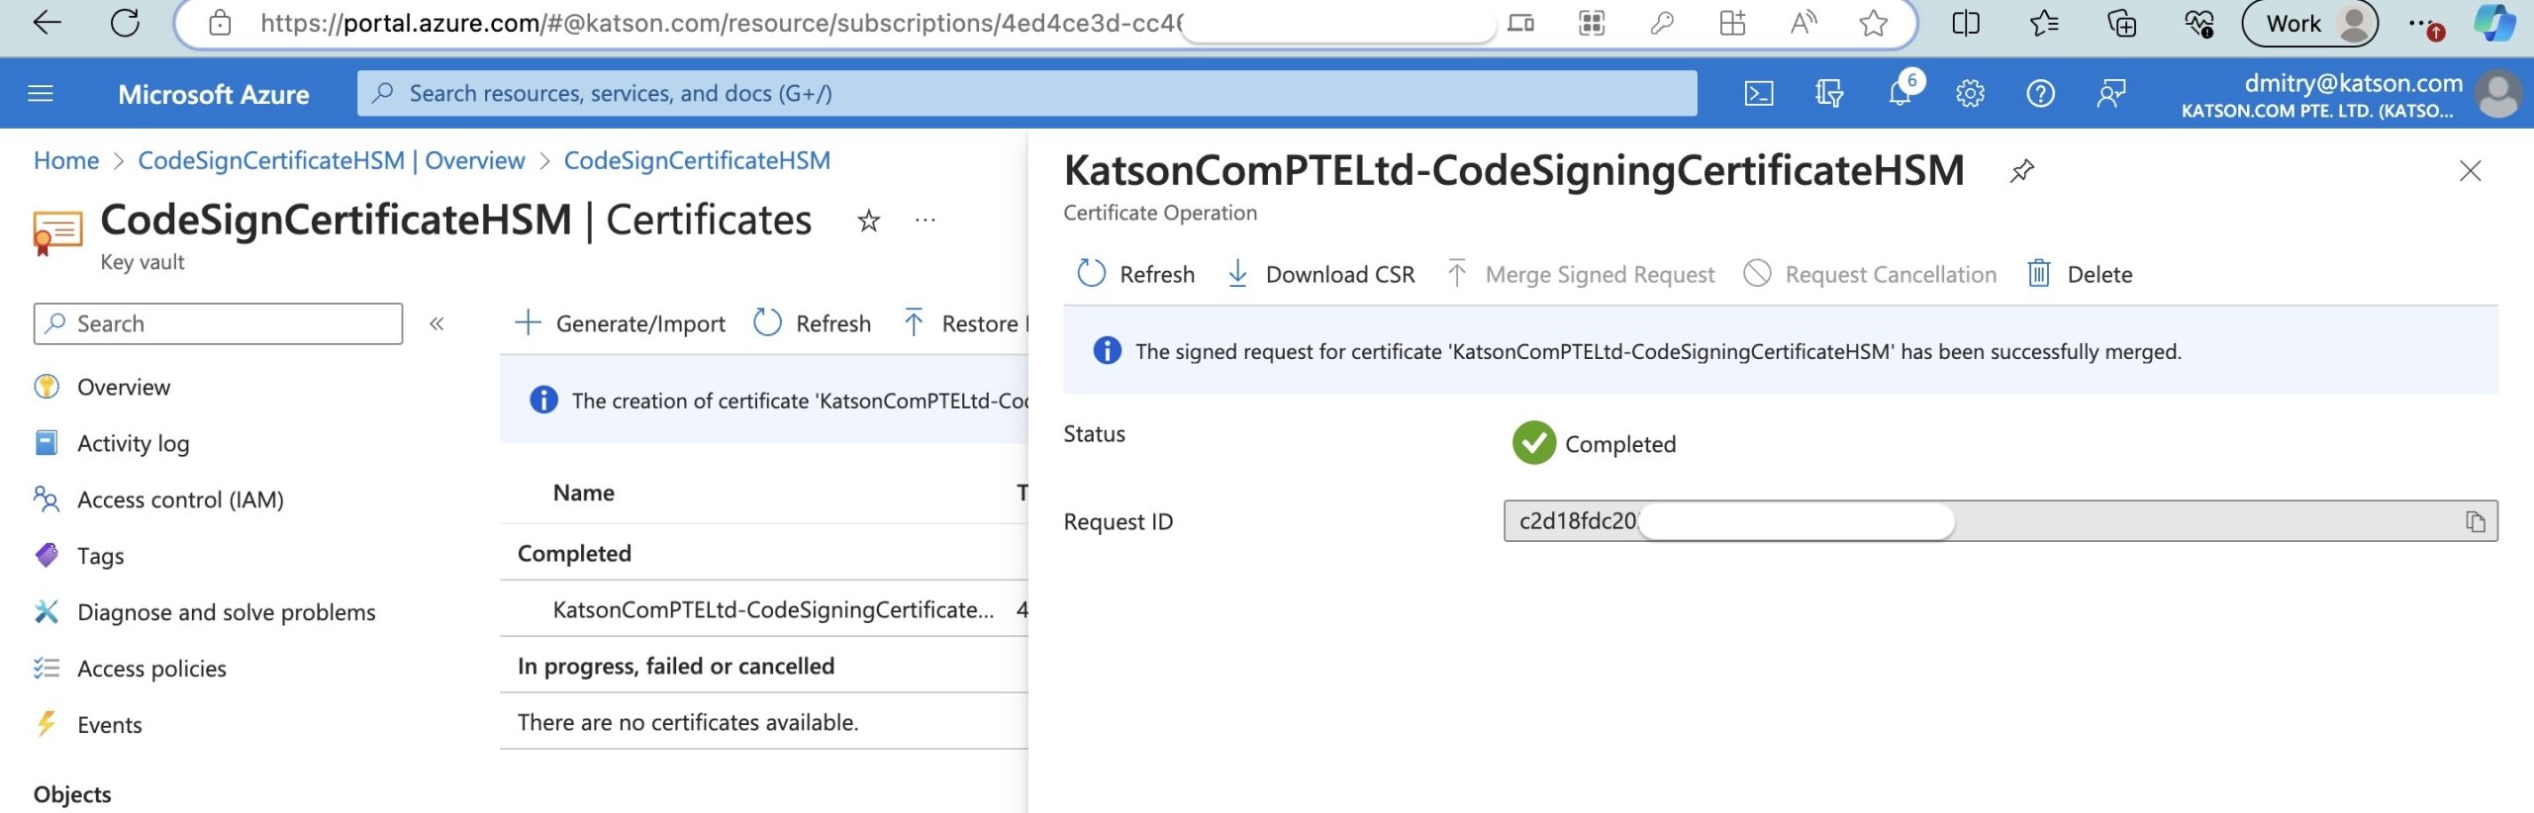Open the Work profile button
Viewport: 2534px width, 813px height.
point(2309,23)
